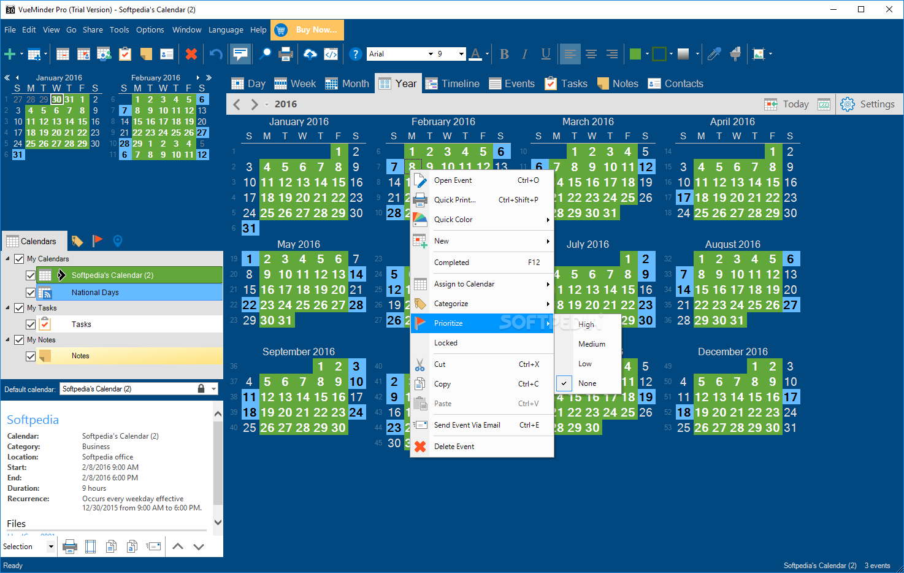Uncheck the Tasks list checkbox
This screenshot has width=904, height=573.
(x=31, y=324)
